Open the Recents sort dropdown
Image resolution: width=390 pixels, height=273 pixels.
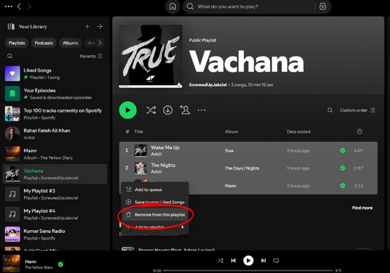click(91, 56)
